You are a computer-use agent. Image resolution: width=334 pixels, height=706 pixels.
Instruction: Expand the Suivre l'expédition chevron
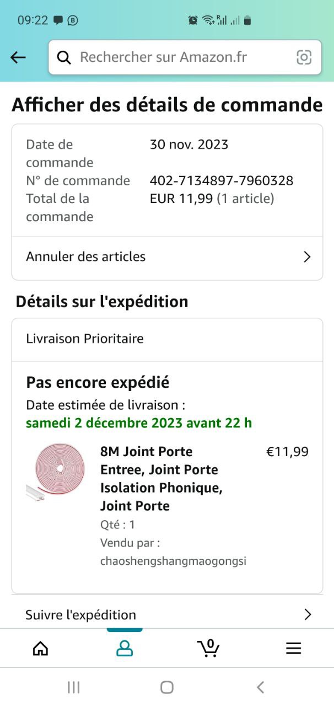pos(307,614)
